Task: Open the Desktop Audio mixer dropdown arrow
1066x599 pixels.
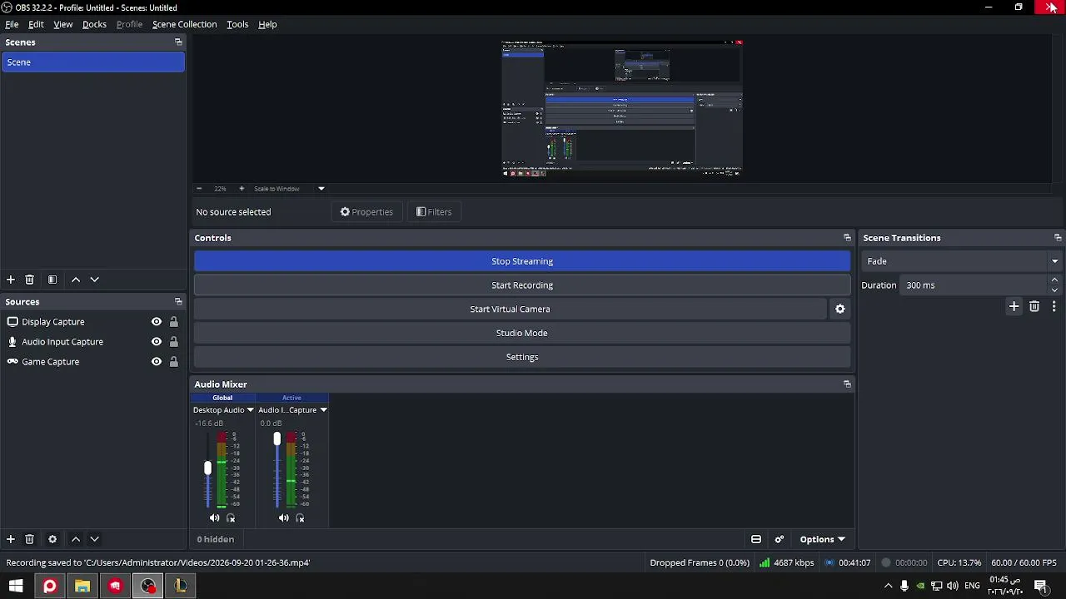Action: 250,410
